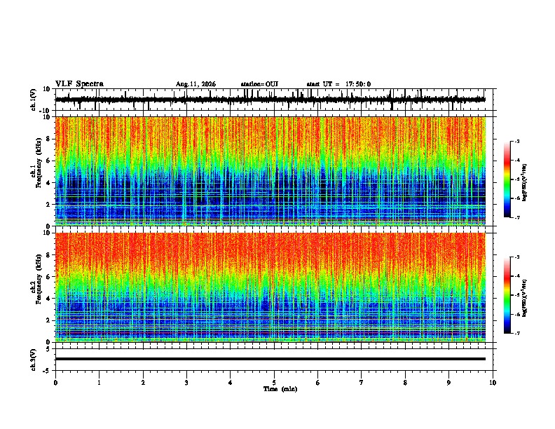Select the time axis tick label "0"
This screenshot has width=555, height=429.
55,383
